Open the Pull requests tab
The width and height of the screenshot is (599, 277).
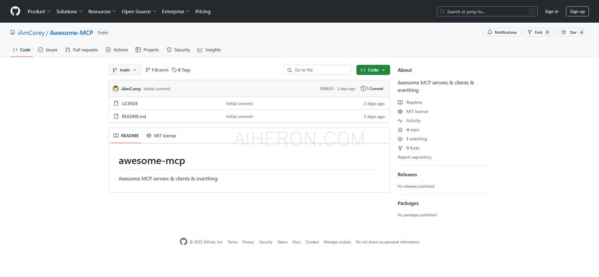[81, 50]
